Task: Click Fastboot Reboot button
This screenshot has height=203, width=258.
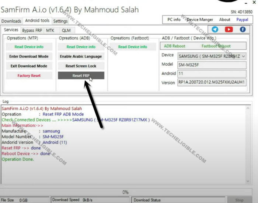Action: click(x=216, y=46)
